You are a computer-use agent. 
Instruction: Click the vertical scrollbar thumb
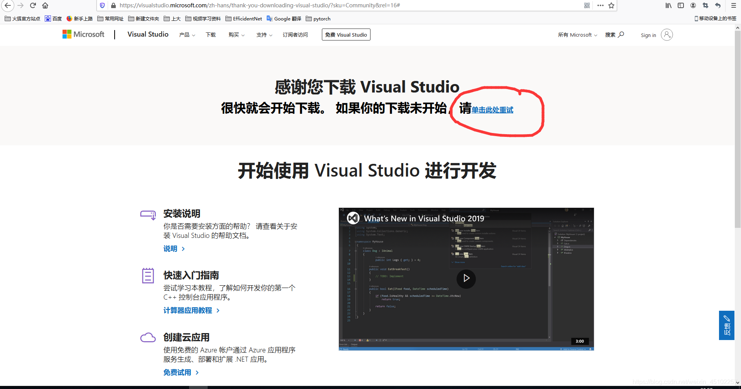pyautogui.click(x=738, y=130)
